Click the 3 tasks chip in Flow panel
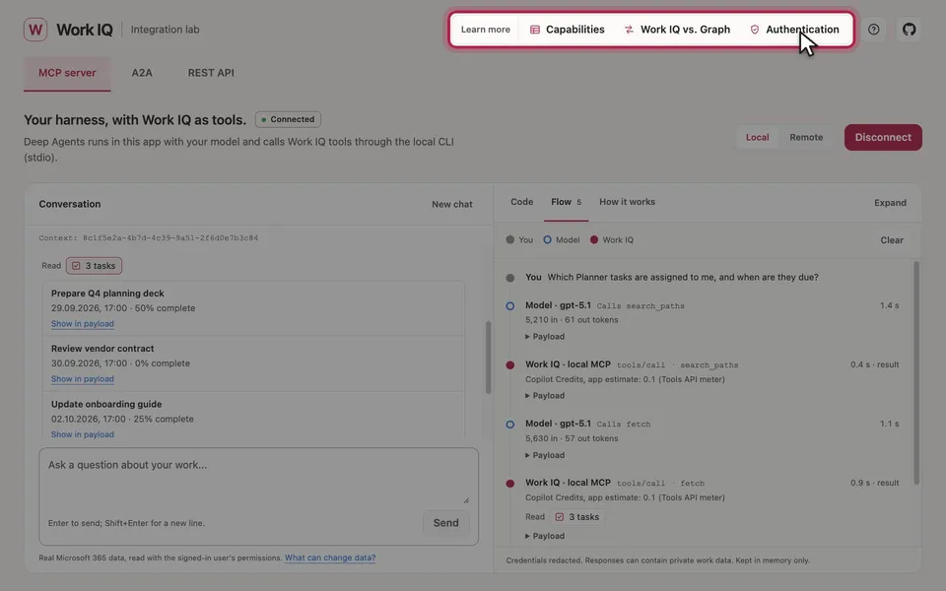 pyautogui.click(x=577, y=517)
